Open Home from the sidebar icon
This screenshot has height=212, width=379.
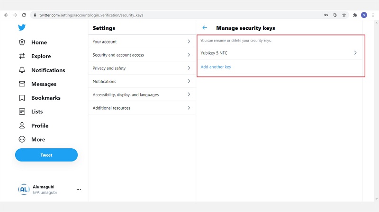(x=22, y=42)
